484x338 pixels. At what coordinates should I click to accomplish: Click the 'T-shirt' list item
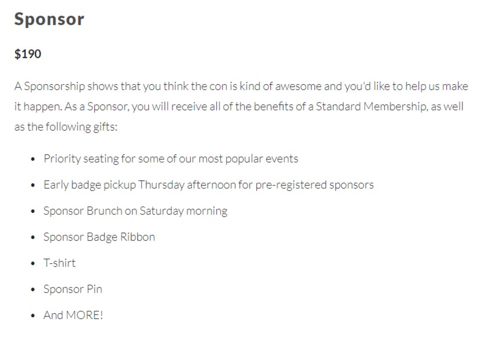(x=59, y=263)
